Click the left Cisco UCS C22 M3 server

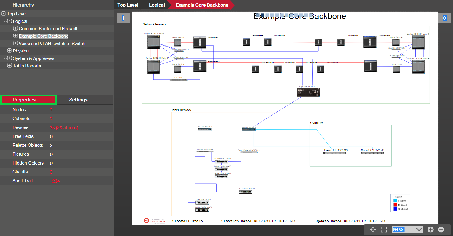(x=335, y=153)
